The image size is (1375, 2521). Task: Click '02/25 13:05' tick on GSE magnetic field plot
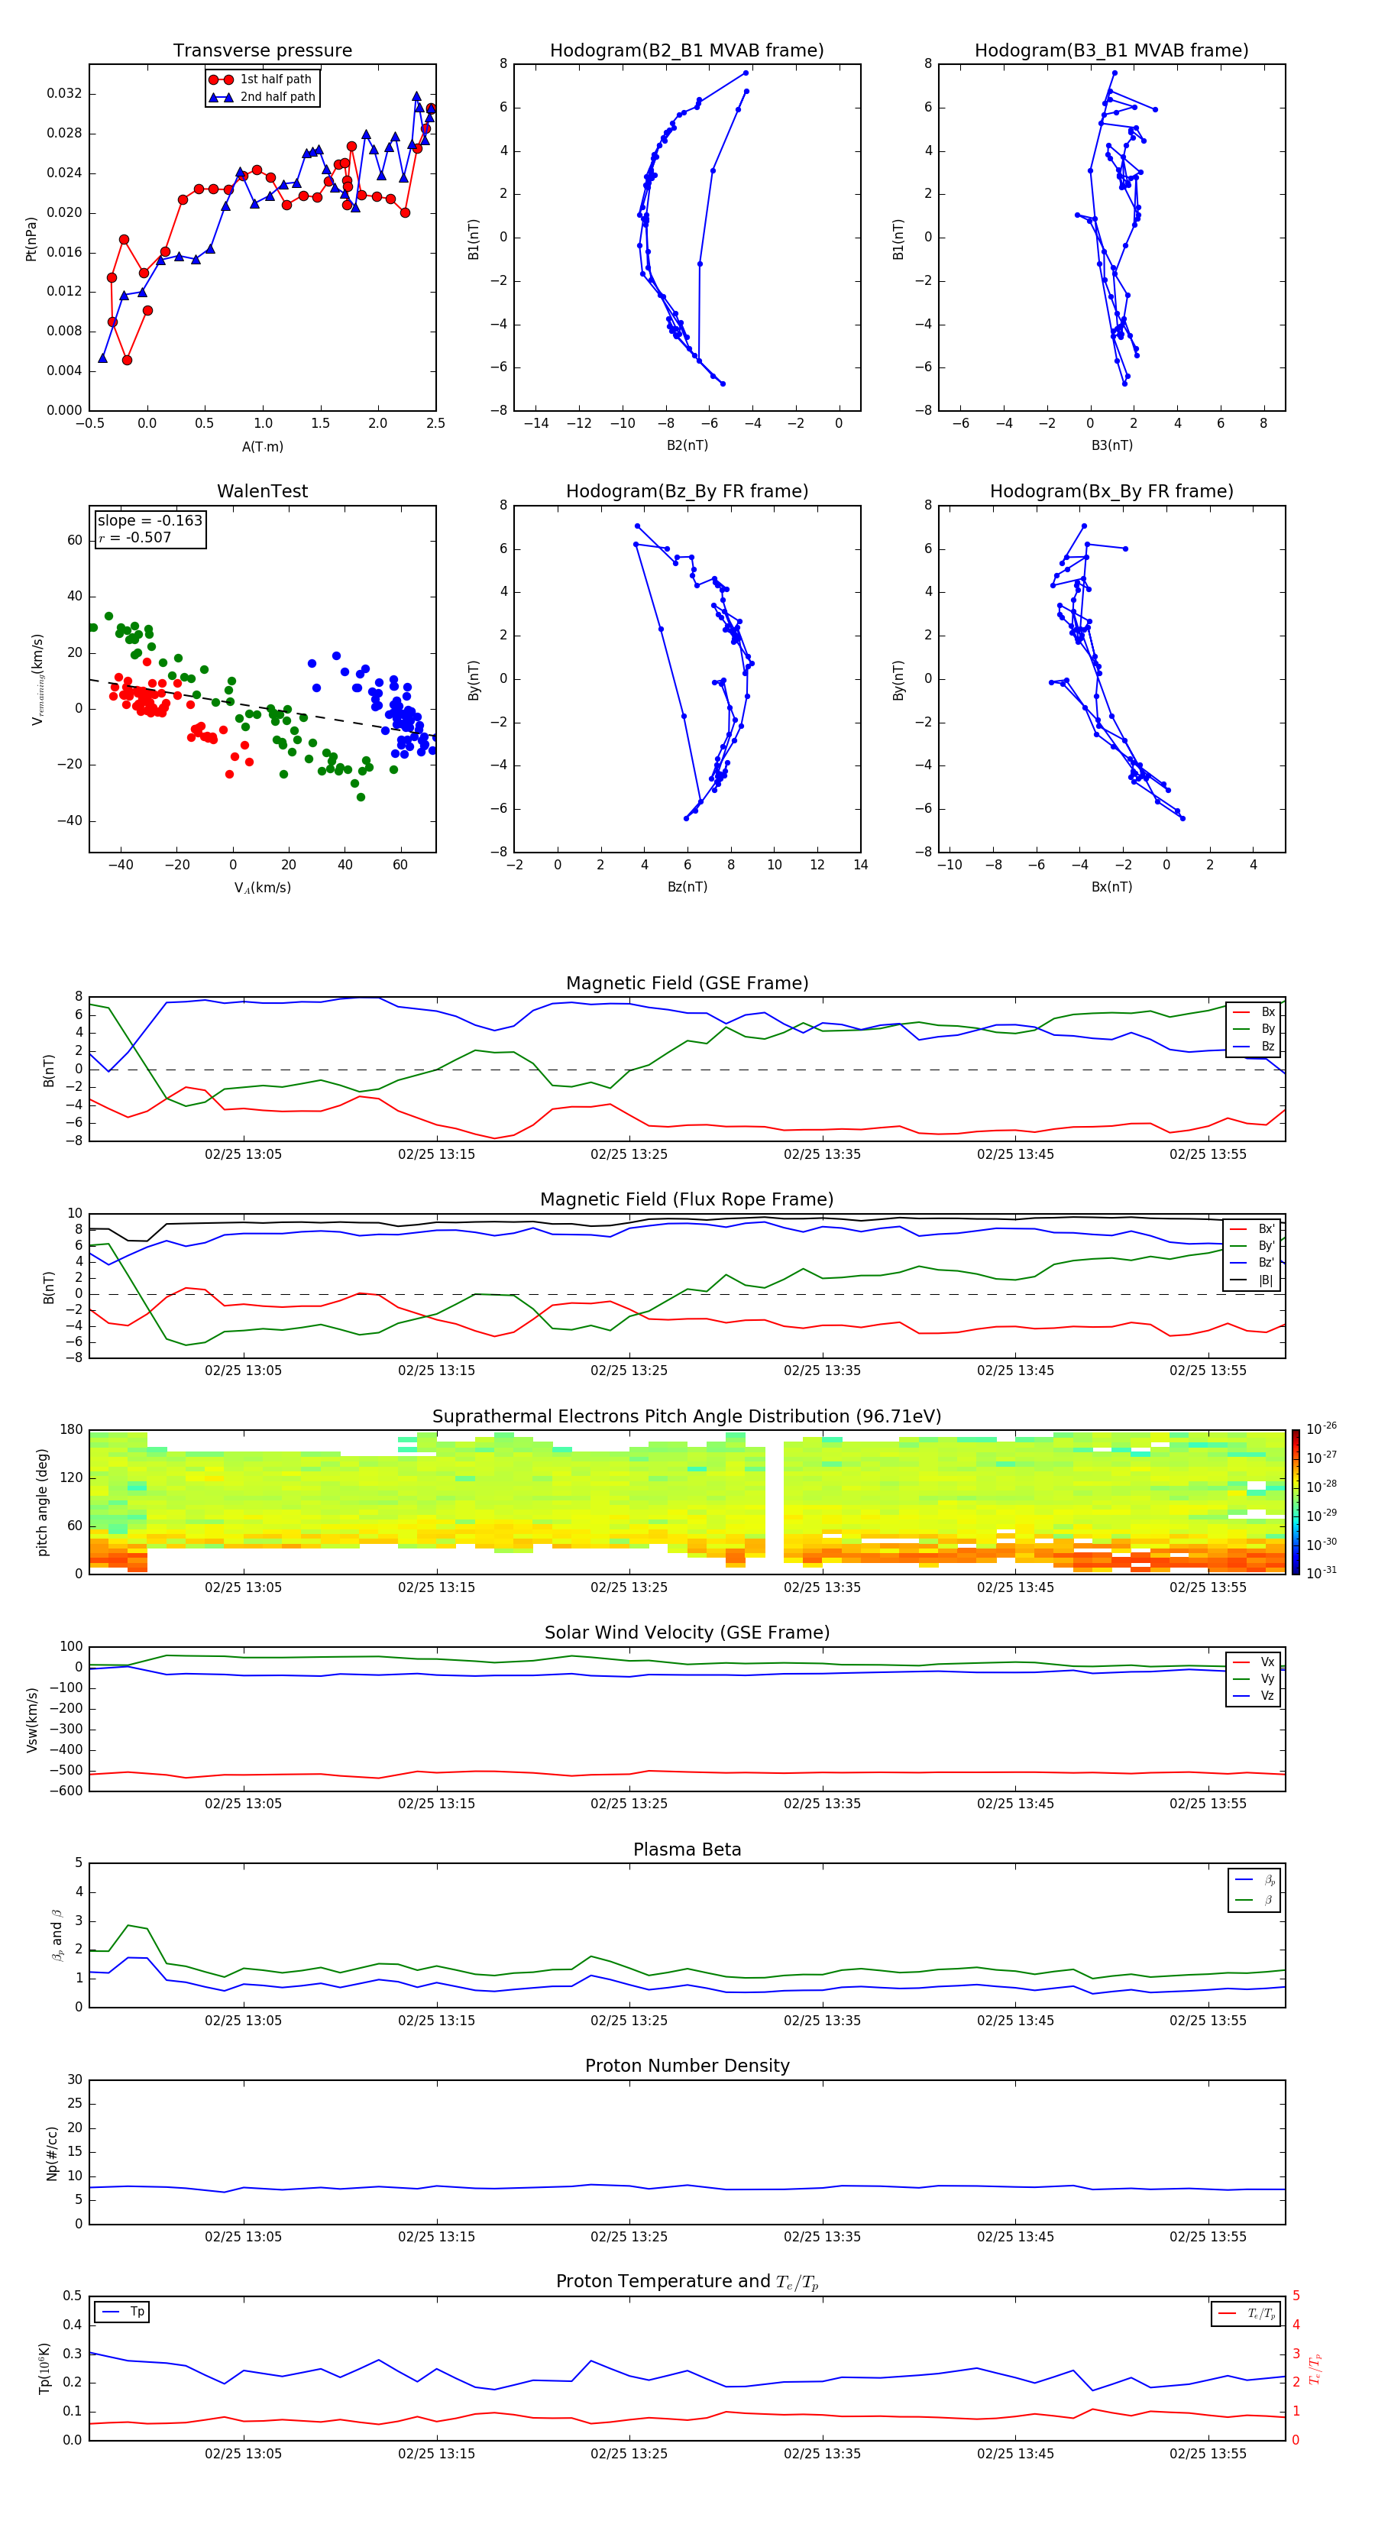point(243,1155)
